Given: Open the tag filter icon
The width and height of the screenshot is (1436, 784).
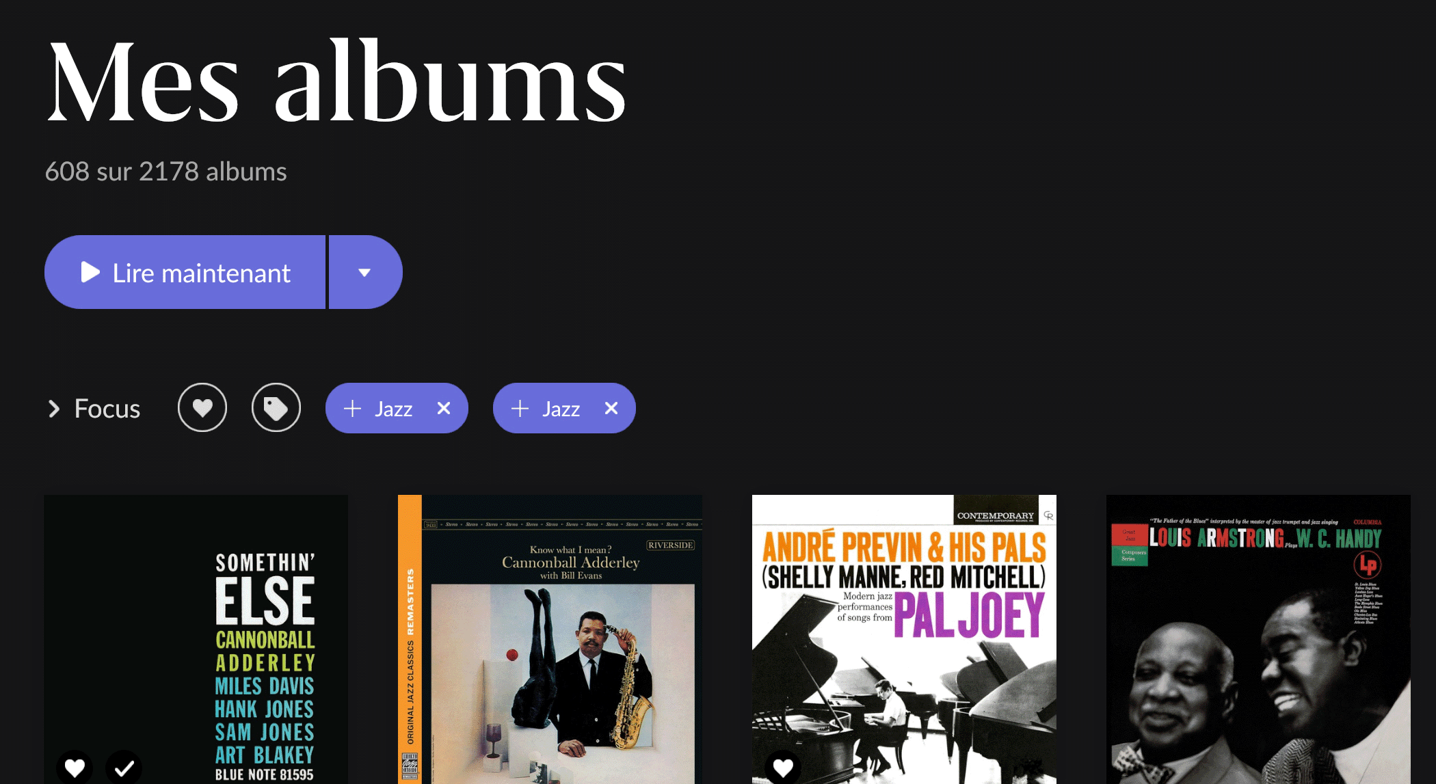Looking at the screenshot, I should coord(276,408).
